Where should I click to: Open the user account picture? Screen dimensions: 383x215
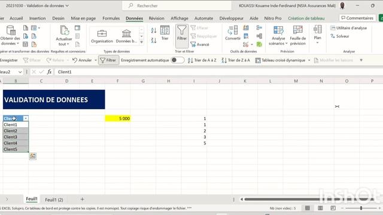coord(342,5)
